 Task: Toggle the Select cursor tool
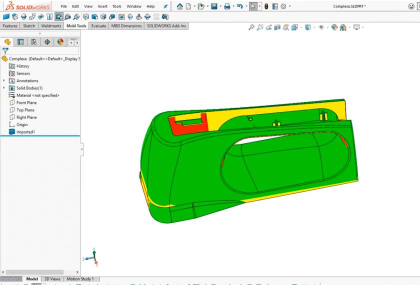tap(253, 6)
